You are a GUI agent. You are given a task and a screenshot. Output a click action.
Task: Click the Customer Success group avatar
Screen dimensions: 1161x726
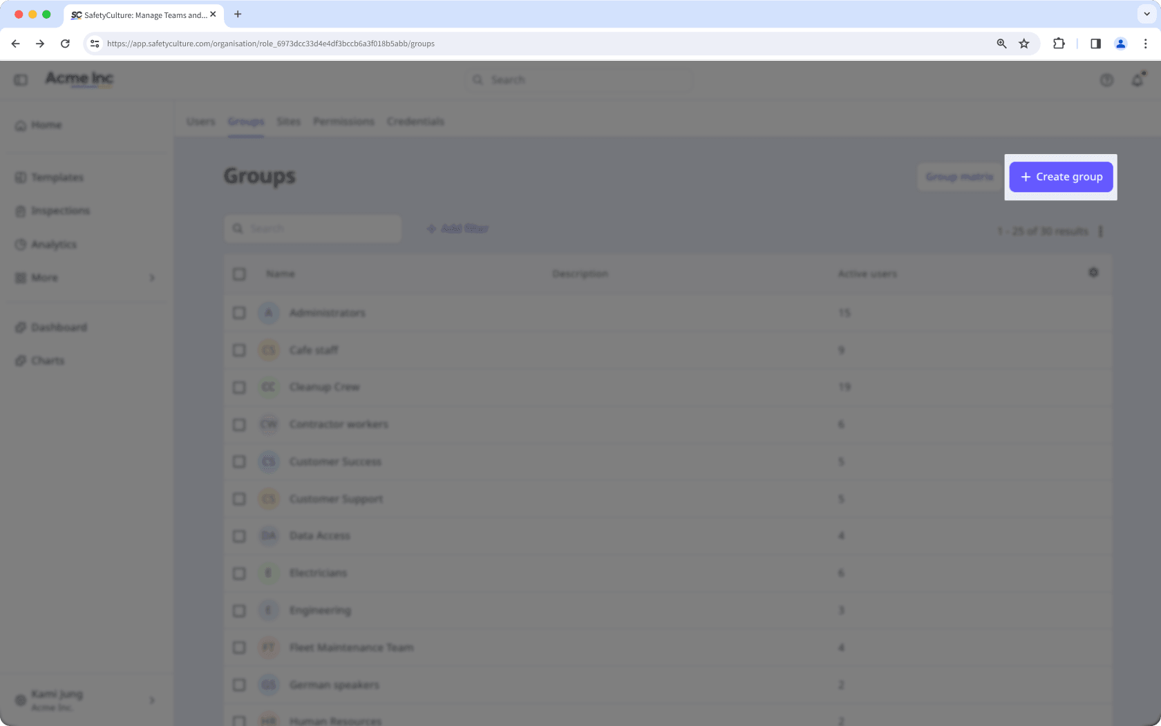pyautogui.click(x=269, y=461)
